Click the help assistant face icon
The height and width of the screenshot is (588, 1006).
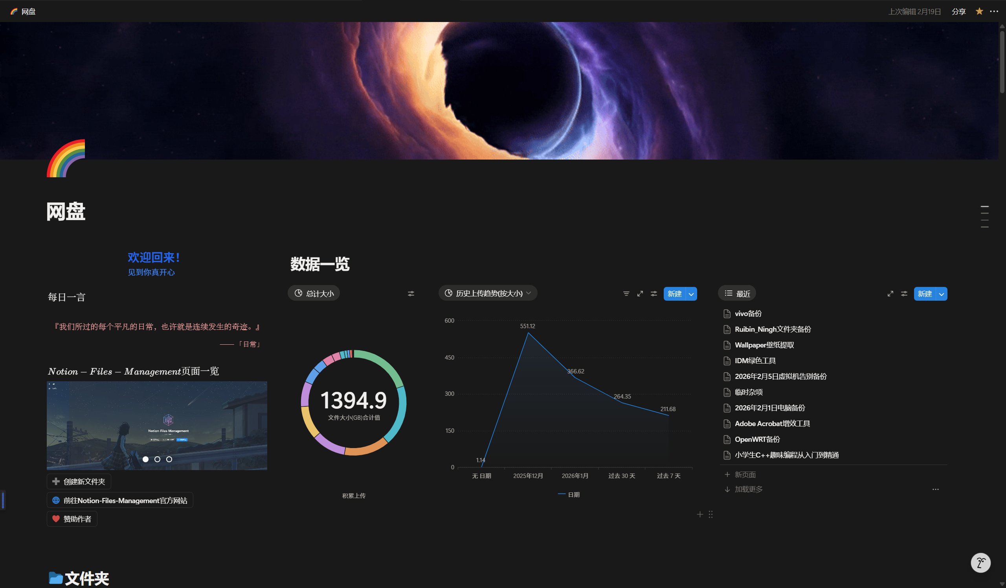coord(980,563)
